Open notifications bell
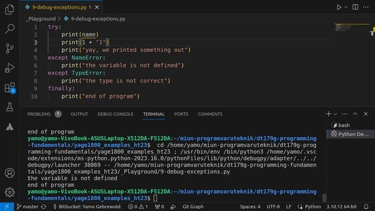 point(366,207)
